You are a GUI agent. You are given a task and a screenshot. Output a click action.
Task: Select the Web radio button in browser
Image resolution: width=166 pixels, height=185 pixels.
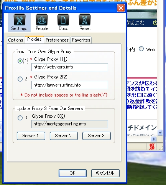point(141,49)
